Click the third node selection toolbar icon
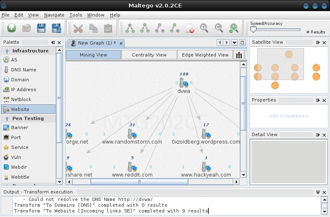The image size is (330, 217). (x=160, y=28)
